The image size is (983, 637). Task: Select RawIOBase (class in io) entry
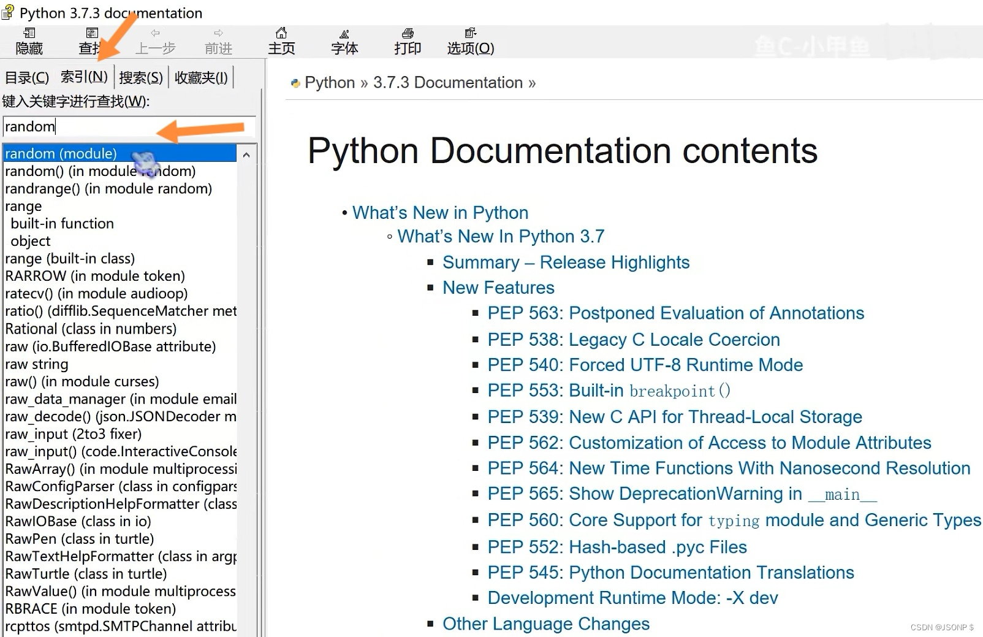78,521
